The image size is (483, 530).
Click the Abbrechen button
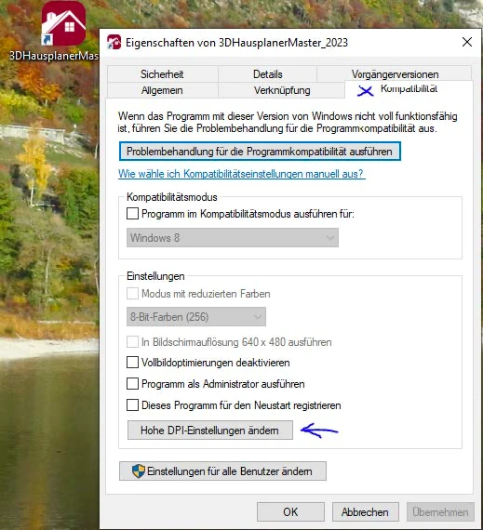366,511
